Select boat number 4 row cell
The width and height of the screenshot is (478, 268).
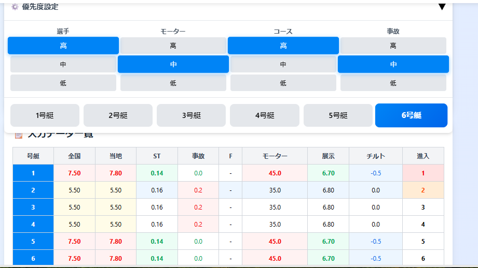pyautogui.click(x=33, y=224)
